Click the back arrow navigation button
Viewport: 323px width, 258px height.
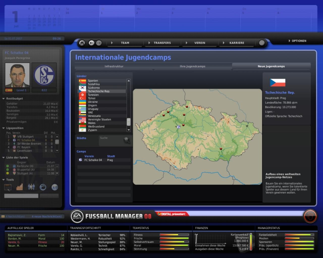(x=91, y=43)
